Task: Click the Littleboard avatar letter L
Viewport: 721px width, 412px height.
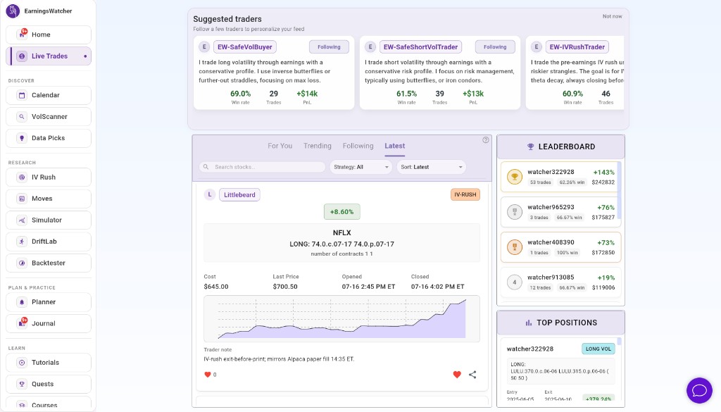Action: click(210, 194)
